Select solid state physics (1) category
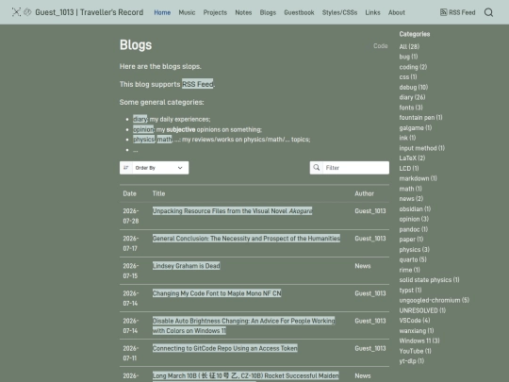This screenshot has height=382, width=509. [429, 280]
